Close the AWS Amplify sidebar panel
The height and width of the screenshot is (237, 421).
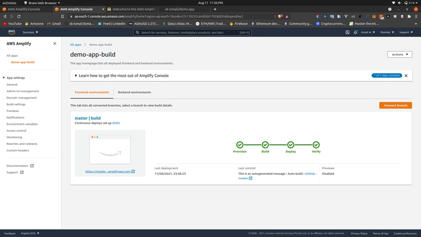coord(55,44)
